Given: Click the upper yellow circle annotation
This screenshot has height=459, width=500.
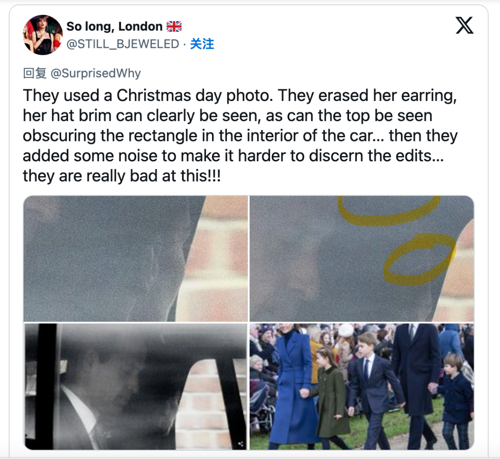Looking at the screenshot, I should tap(389, 210).
